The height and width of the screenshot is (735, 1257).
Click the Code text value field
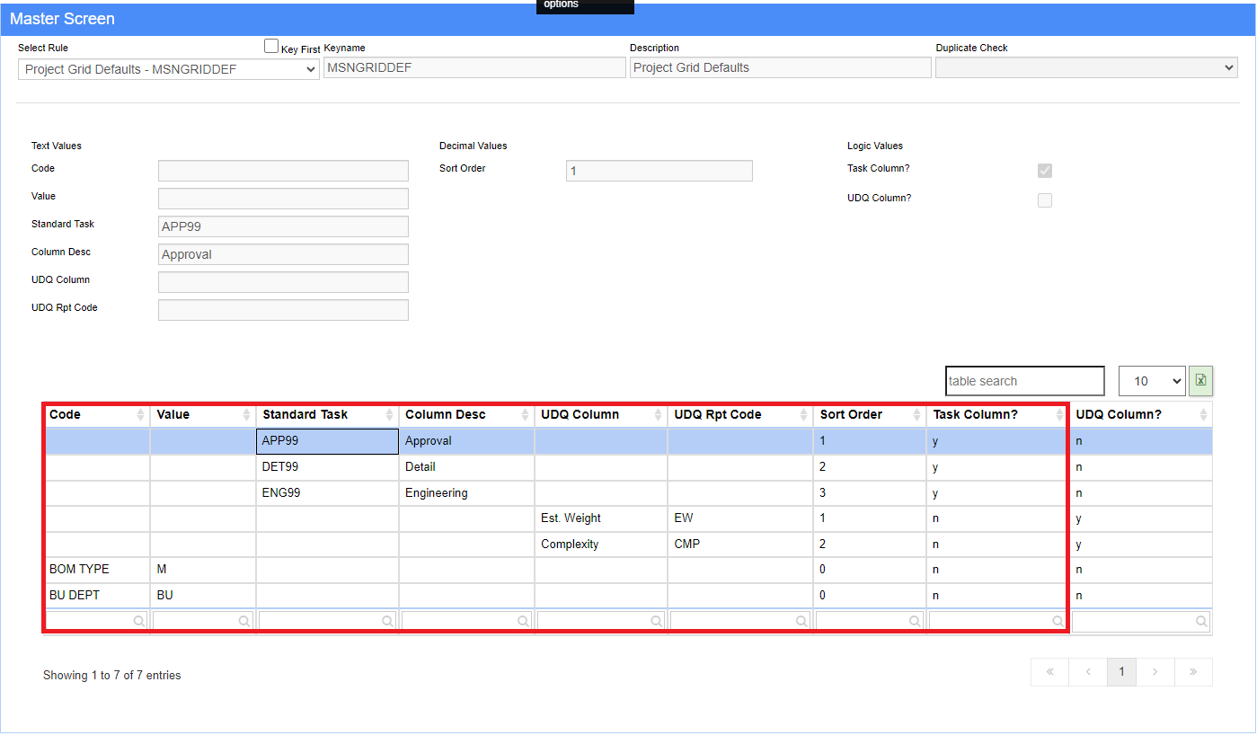[283, 171]
